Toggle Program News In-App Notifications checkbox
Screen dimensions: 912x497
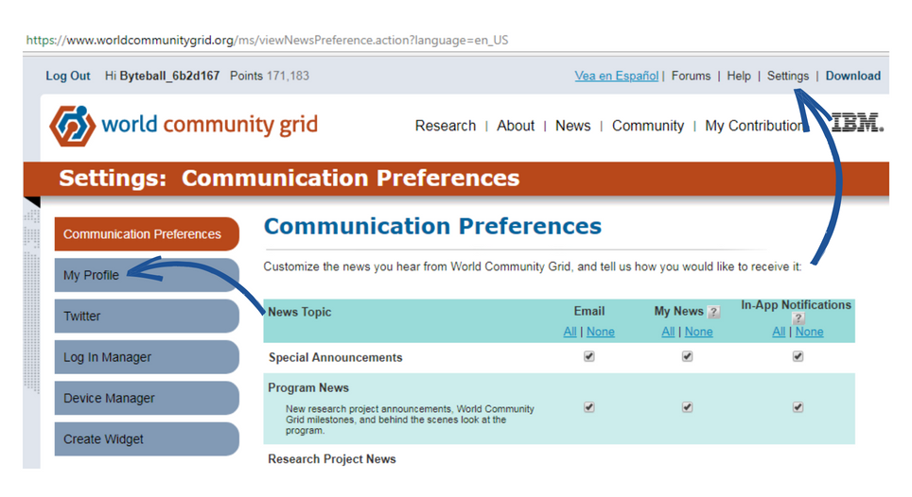tap(798, 407)
